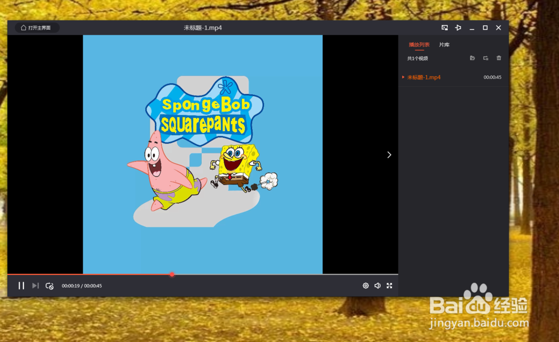The height and width of the screenshot is (342, 559).
Task: Click the 打开主界面 home button
Action: point(36,28)
